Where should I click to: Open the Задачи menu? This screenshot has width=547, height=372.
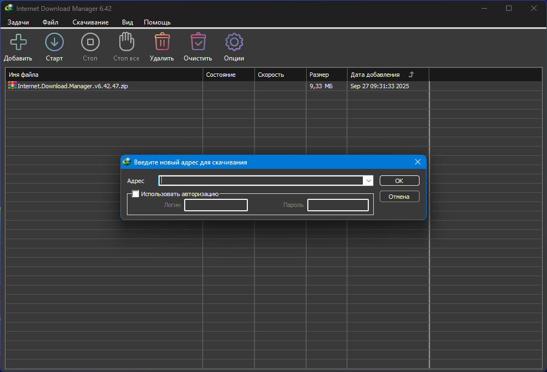click(x=18, y=22)
